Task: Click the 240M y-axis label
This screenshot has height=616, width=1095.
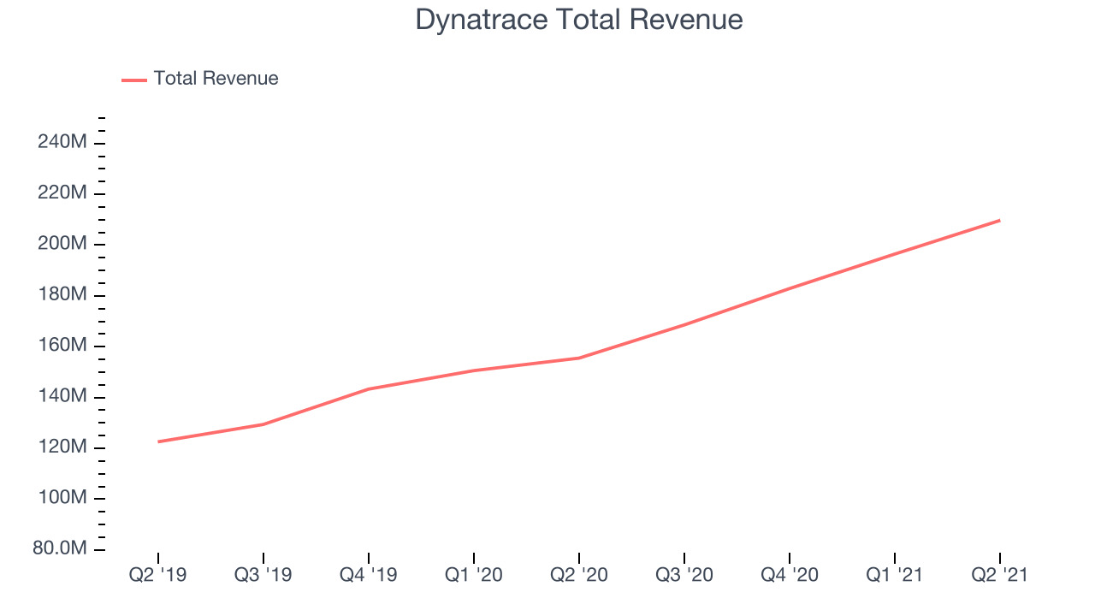Action: tap(62, 142)
